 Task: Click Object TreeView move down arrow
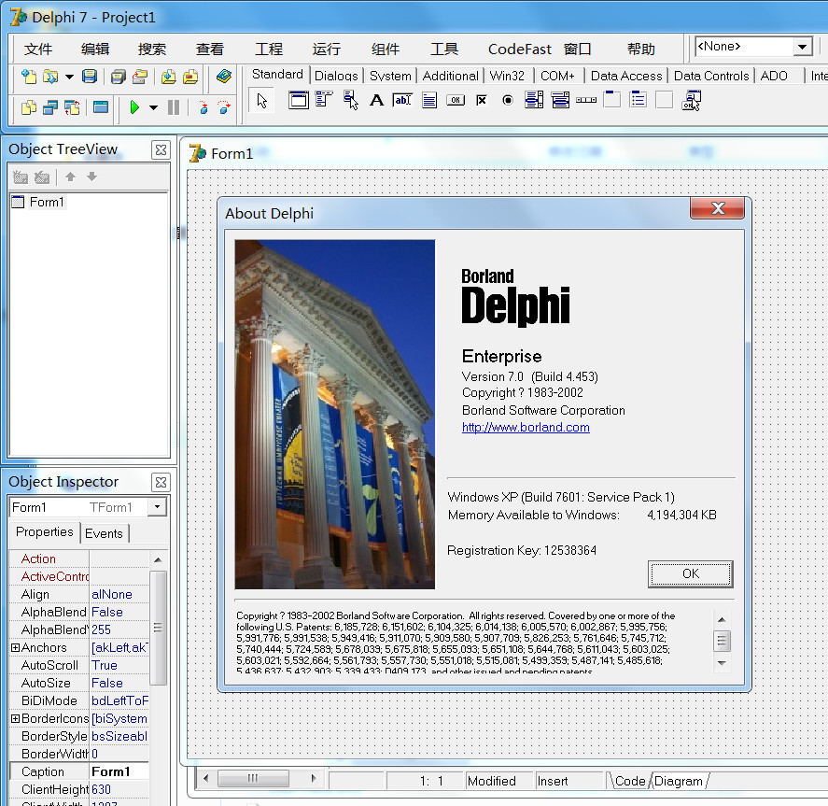point(91,177)
